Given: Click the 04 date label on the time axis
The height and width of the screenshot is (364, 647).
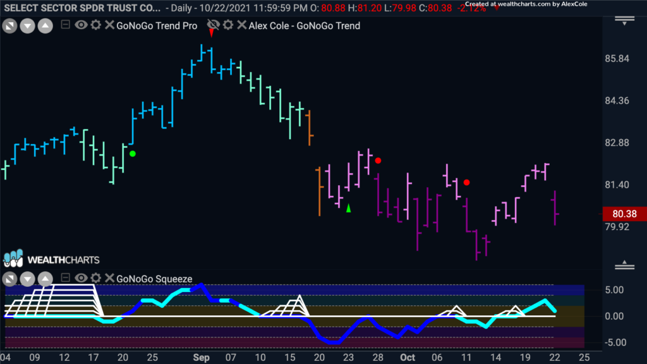Looking at the screenshot, I should click(5, 358).
